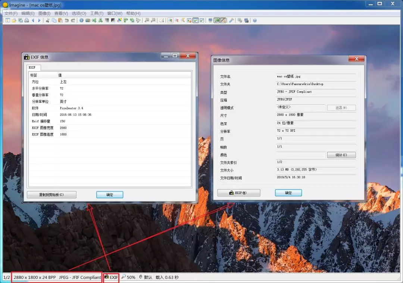Image resolution: width=403 pixels, height=283 pixels.
Task: Select the 日期/时间 row in EXIF list
Action: pos(110,115)
